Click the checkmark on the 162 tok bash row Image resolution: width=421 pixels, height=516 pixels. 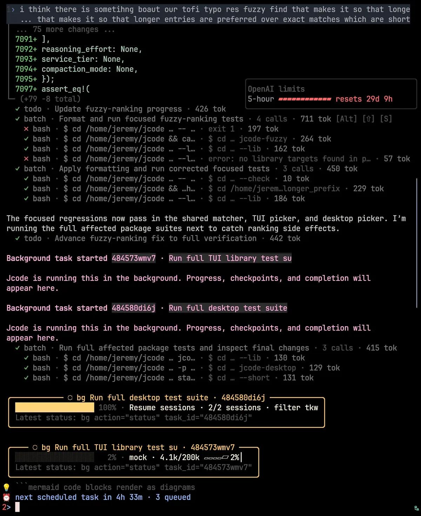(26, 149)
